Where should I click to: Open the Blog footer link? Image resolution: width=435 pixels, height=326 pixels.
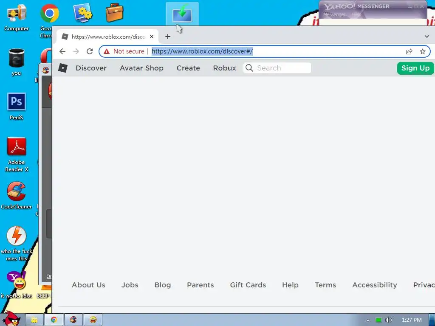tap(163, 285)
